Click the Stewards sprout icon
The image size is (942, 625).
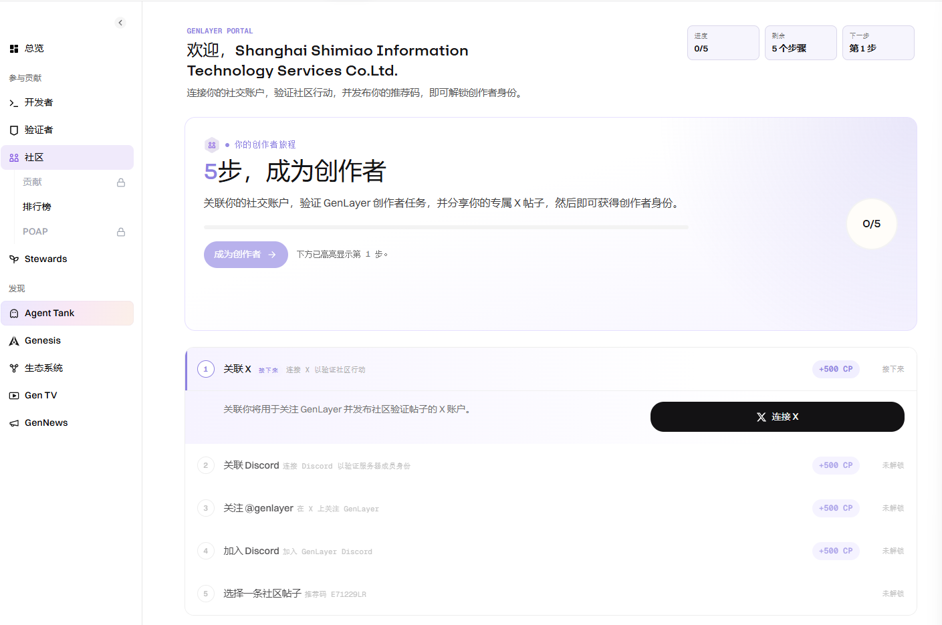tap(14, 259)
